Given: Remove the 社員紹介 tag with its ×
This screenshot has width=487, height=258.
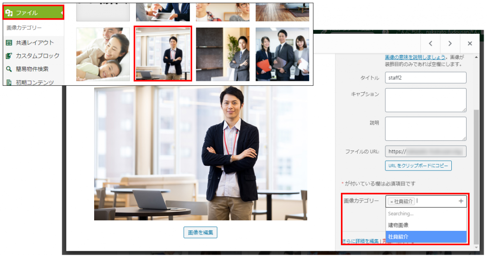Looking at the screenshot, I should coord(391,202).
